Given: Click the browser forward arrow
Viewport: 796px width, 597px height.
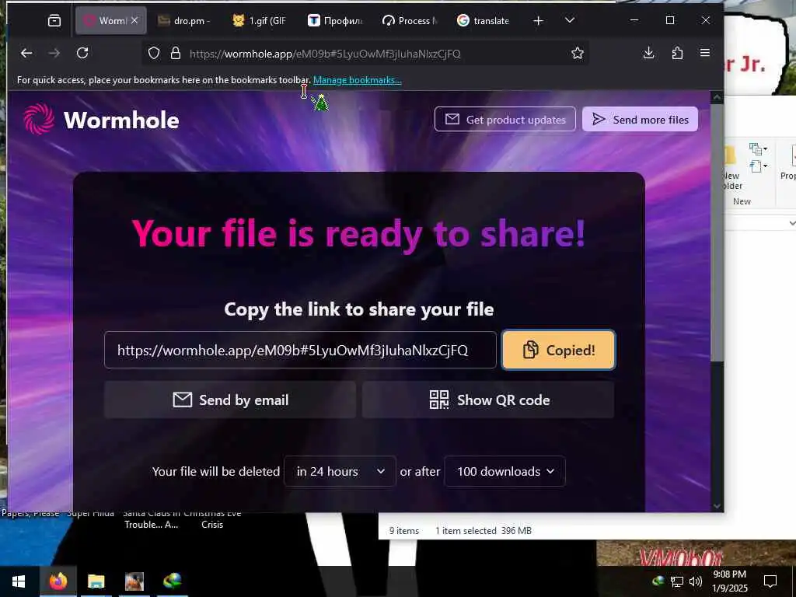Looking at the screenshot, I should pyautogui.click(x=54, y=53).
